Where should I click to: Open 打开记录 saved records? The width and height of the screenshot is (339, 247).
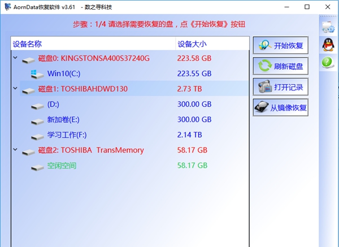[280, 86]
